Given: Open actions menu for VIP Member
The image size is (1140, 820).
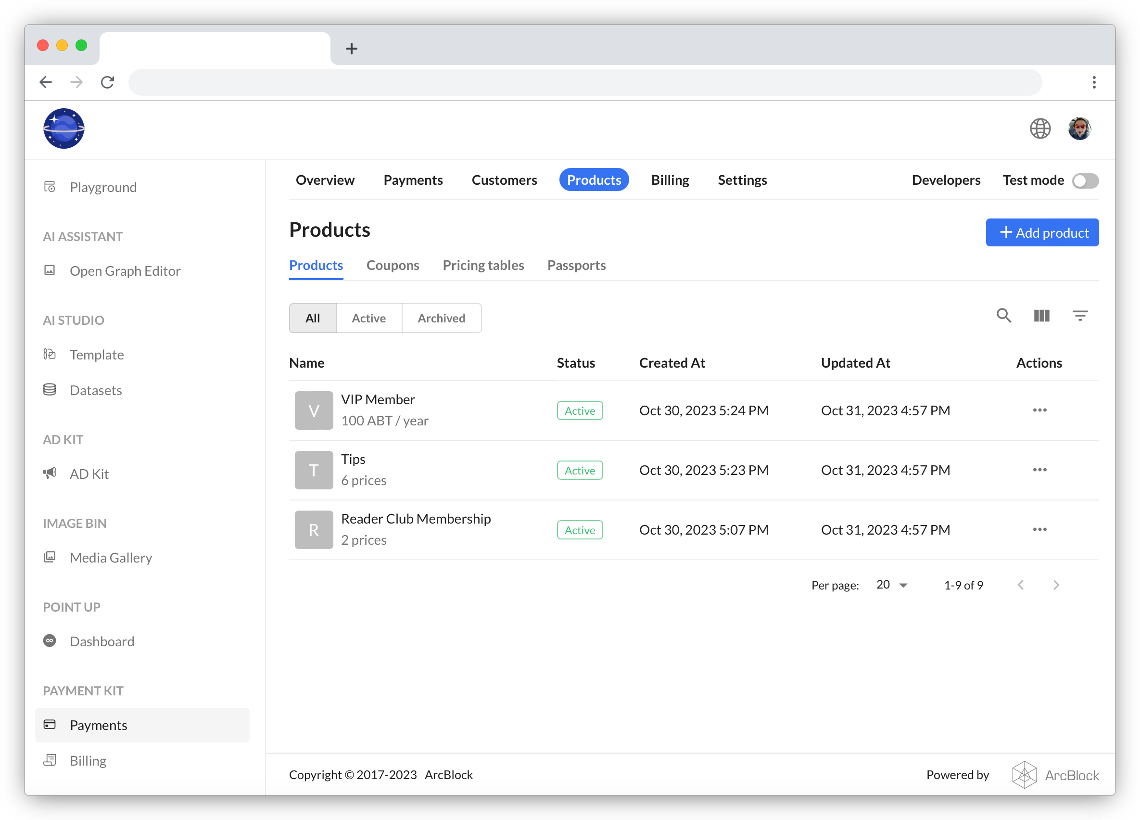Looking at the screenshot, I should [x=1039, y=410].
